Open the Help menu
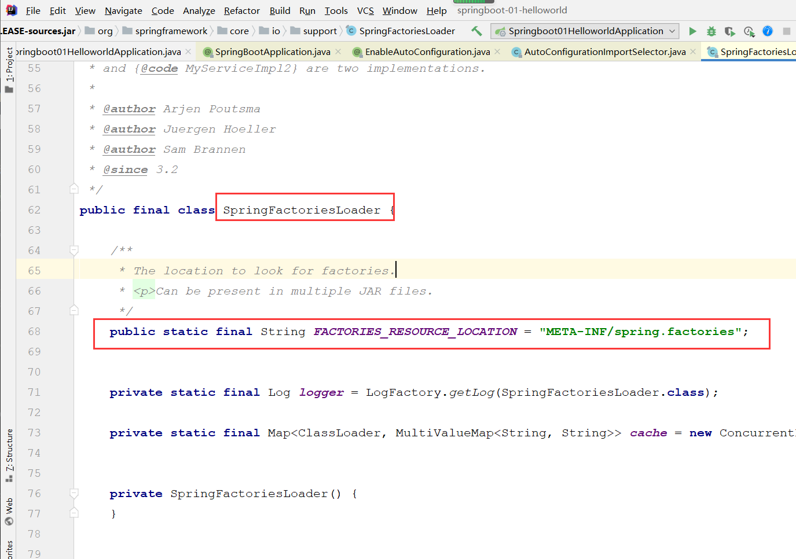 436,10
